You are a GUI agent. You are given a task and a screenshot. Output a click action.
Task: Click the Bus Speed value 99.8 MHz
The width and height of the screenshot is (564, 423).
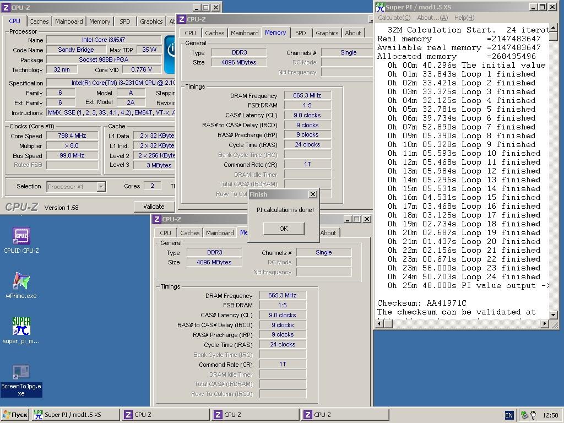pos(72,155)
